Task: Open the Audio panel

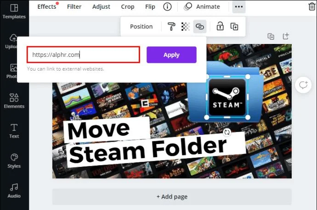Action: [x=14, y=191]
